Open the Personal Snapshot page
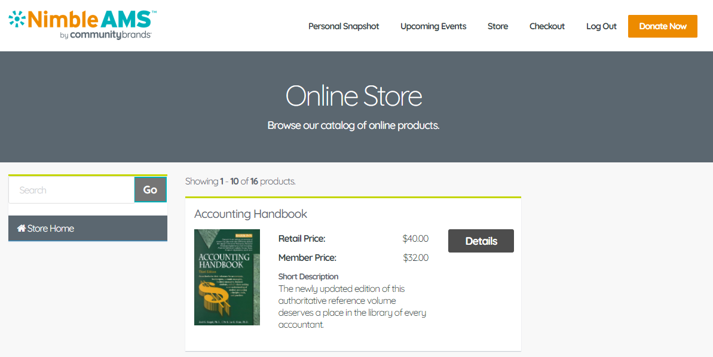The width and height of the screenshot is (713, 357). pos(344,26)
